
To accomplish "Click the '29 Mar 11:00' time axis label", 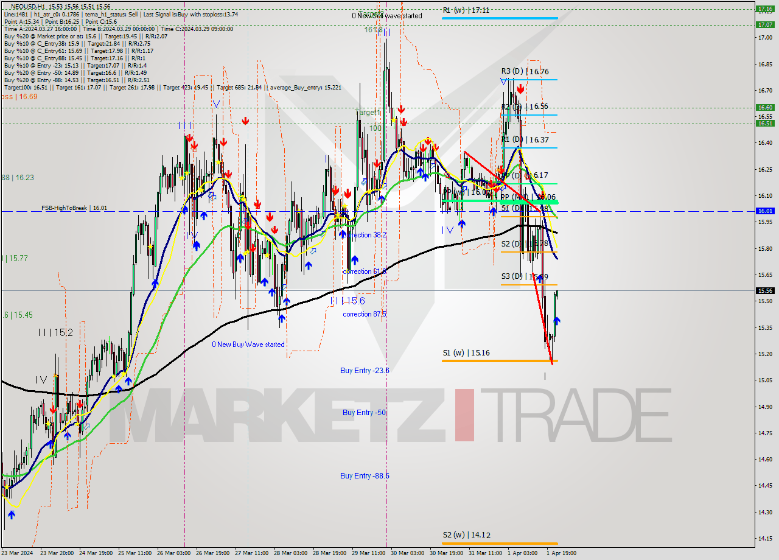I will pos(367,553).
